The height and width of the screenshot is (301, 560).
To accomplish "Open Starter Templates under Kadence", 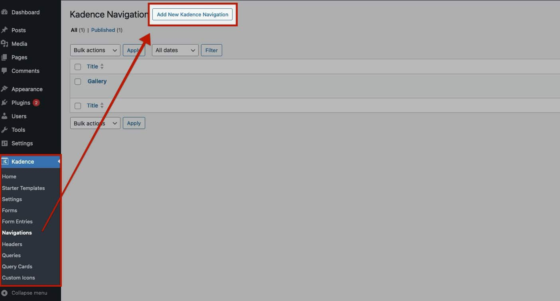I will tap(23, 188).
